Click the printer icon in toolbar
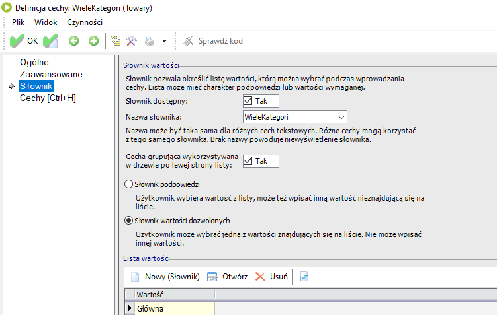Image resolution: width=497 pixels, height=315 pixels. pos(149,41)
